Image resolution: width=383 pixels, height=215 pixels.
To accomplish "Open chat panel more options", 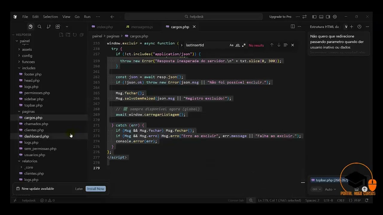I will pos(367,27).
